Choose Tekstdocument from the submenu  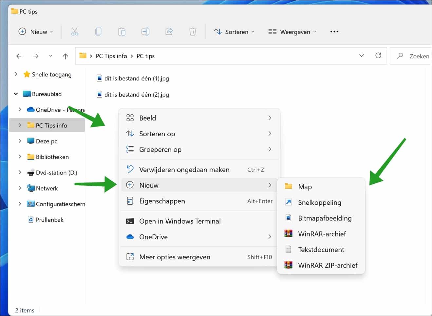[x=321, y=249]
